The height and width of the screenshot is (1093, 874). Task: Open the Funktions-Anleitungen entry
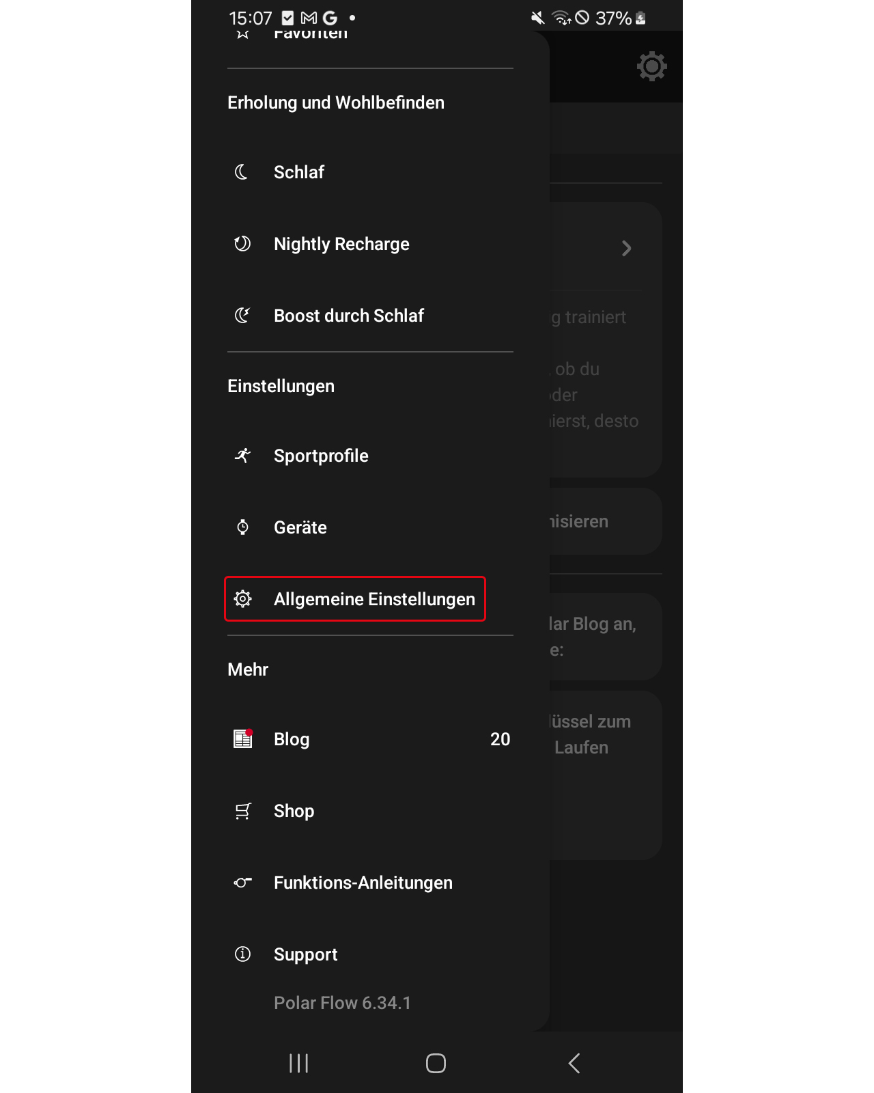coord(370,883)
